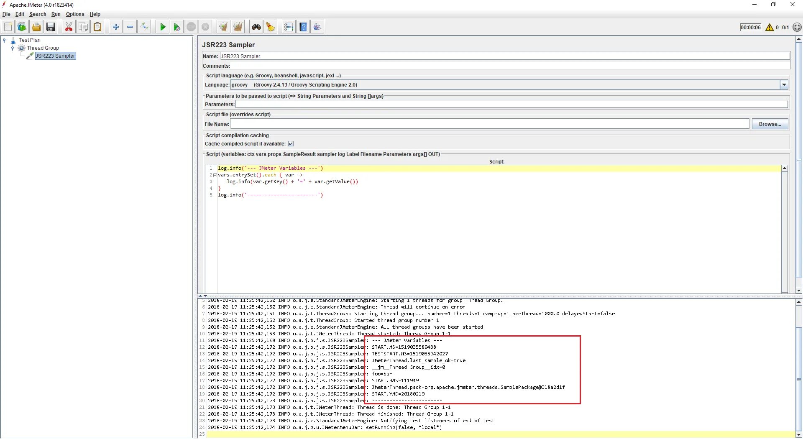
Task: Focus the Parameters input field
Action: 511,105
